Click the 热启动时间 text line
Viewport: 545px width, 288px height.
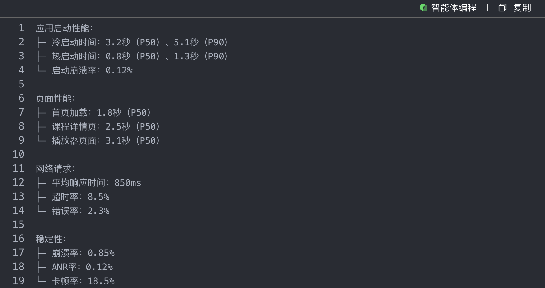click(140, 56)
